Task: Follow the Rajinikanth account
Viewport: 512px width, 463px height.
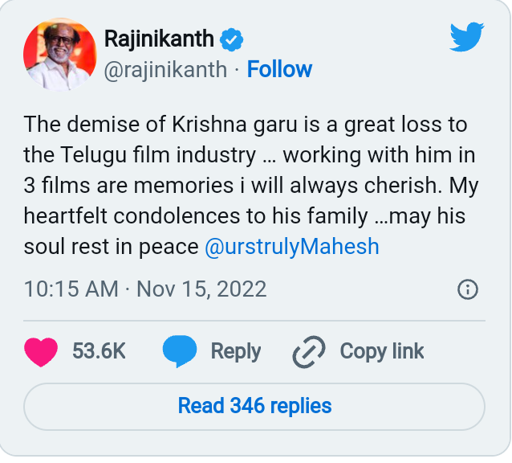Action: 279,69
